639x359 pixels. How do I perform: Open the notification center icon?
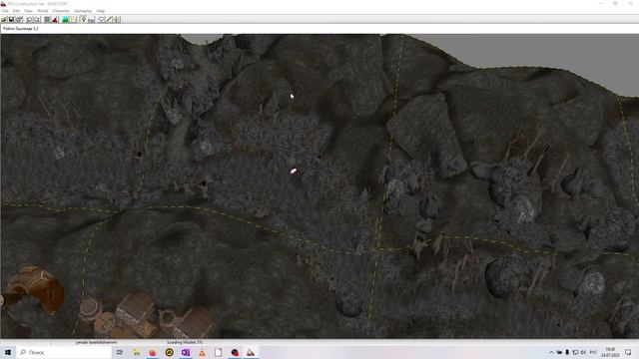628,352
